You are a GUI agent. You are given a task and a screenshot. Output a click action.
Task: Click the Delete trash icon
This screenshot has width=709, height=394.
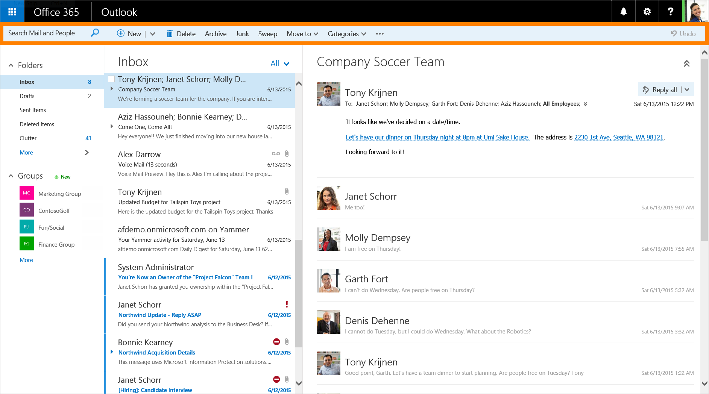170,33
